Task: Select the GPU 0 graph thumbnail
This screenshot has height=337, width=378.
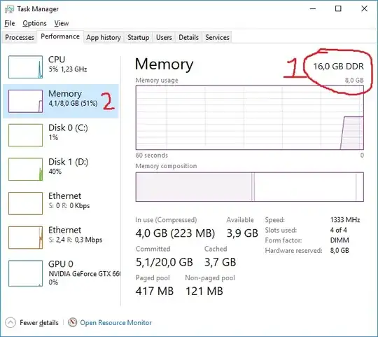Action: [x=26, y=273]
